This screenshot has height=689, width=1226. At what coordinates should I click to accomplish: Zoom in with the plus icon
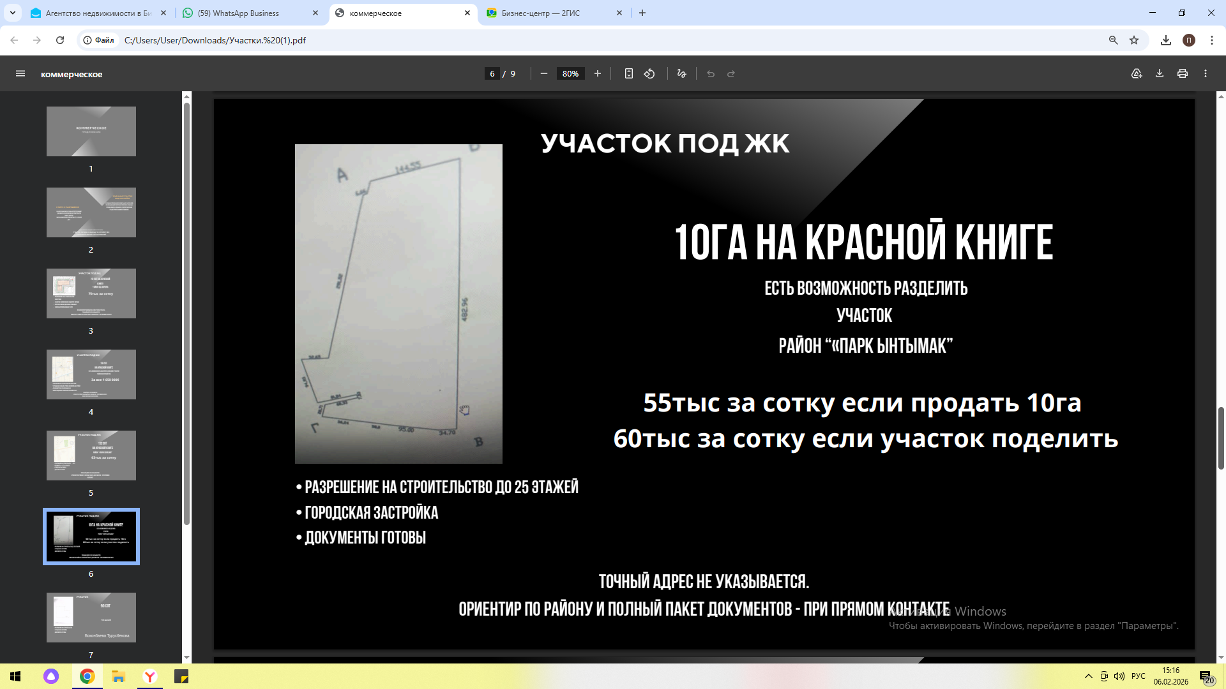pos(598,74)
